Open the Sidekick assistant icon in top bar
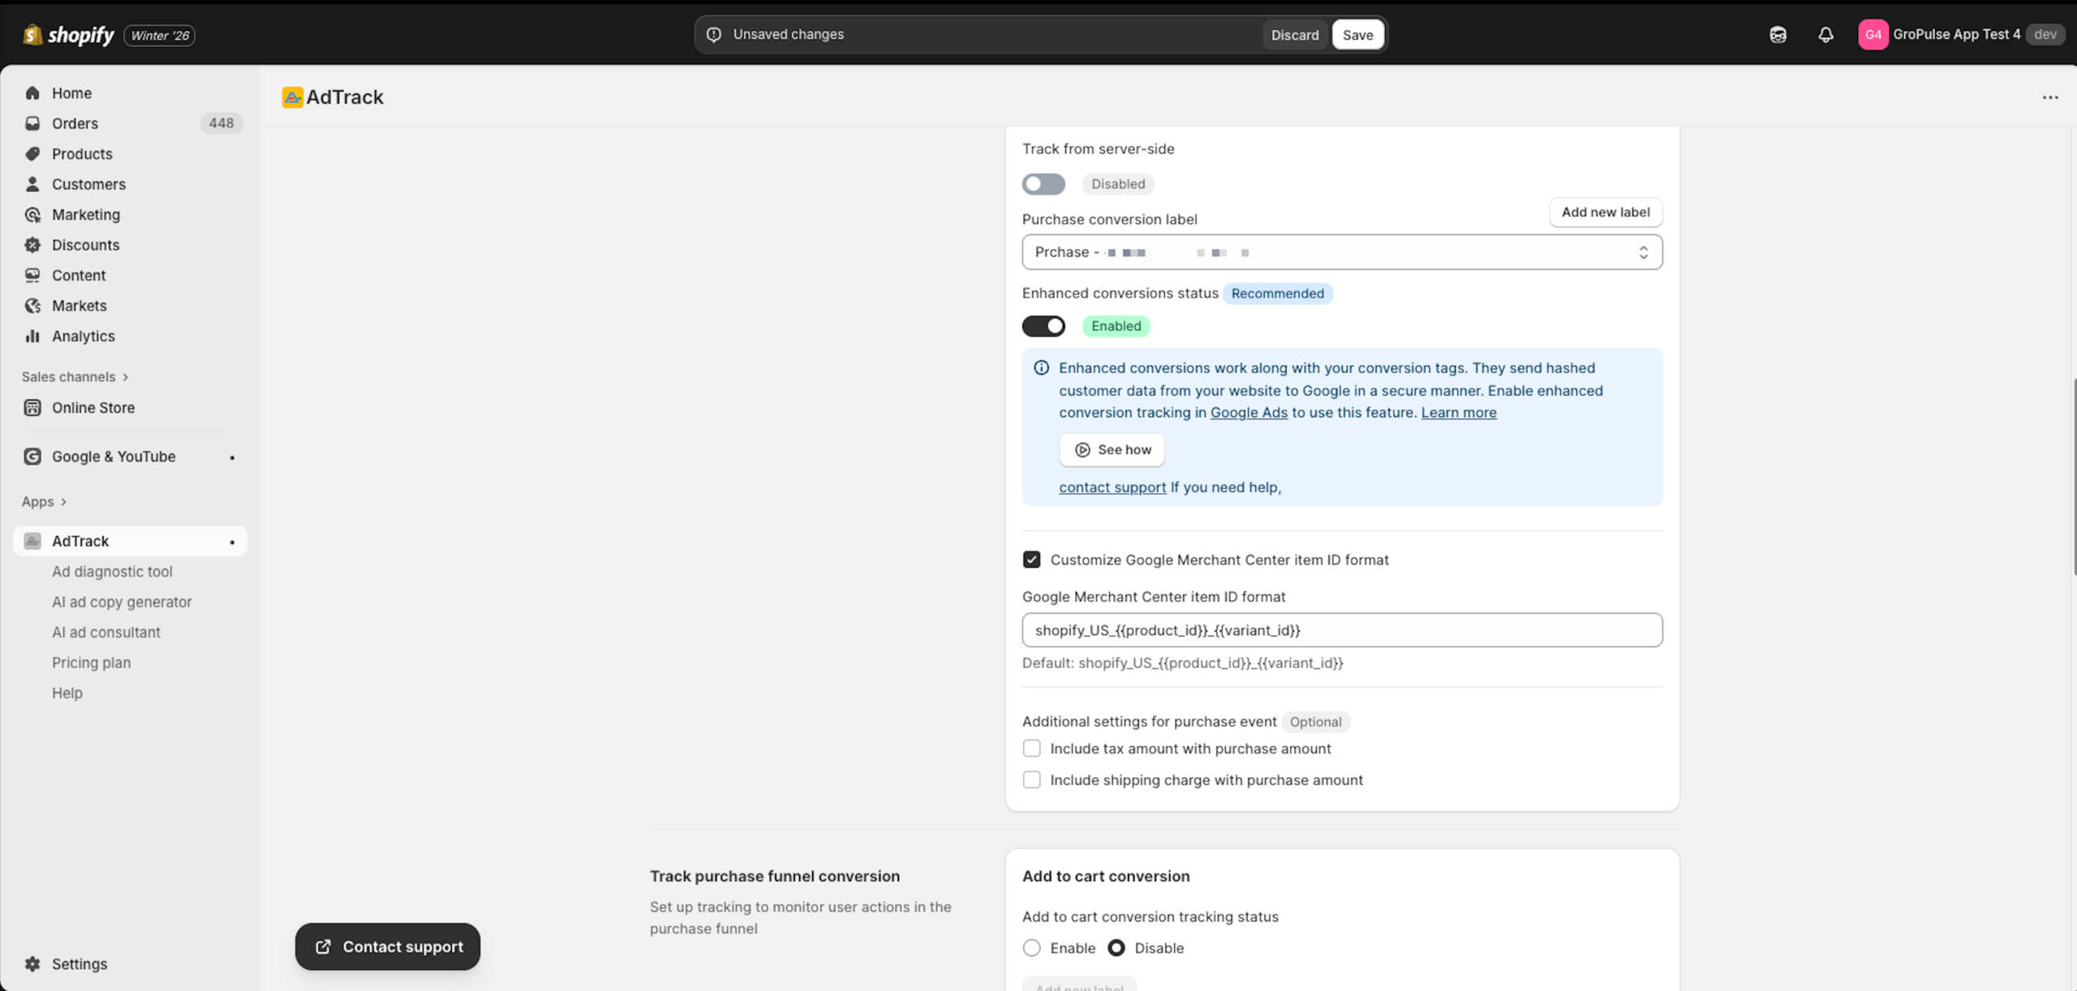This screenshot has height=991, width=2077. (x=1778, y=34)
